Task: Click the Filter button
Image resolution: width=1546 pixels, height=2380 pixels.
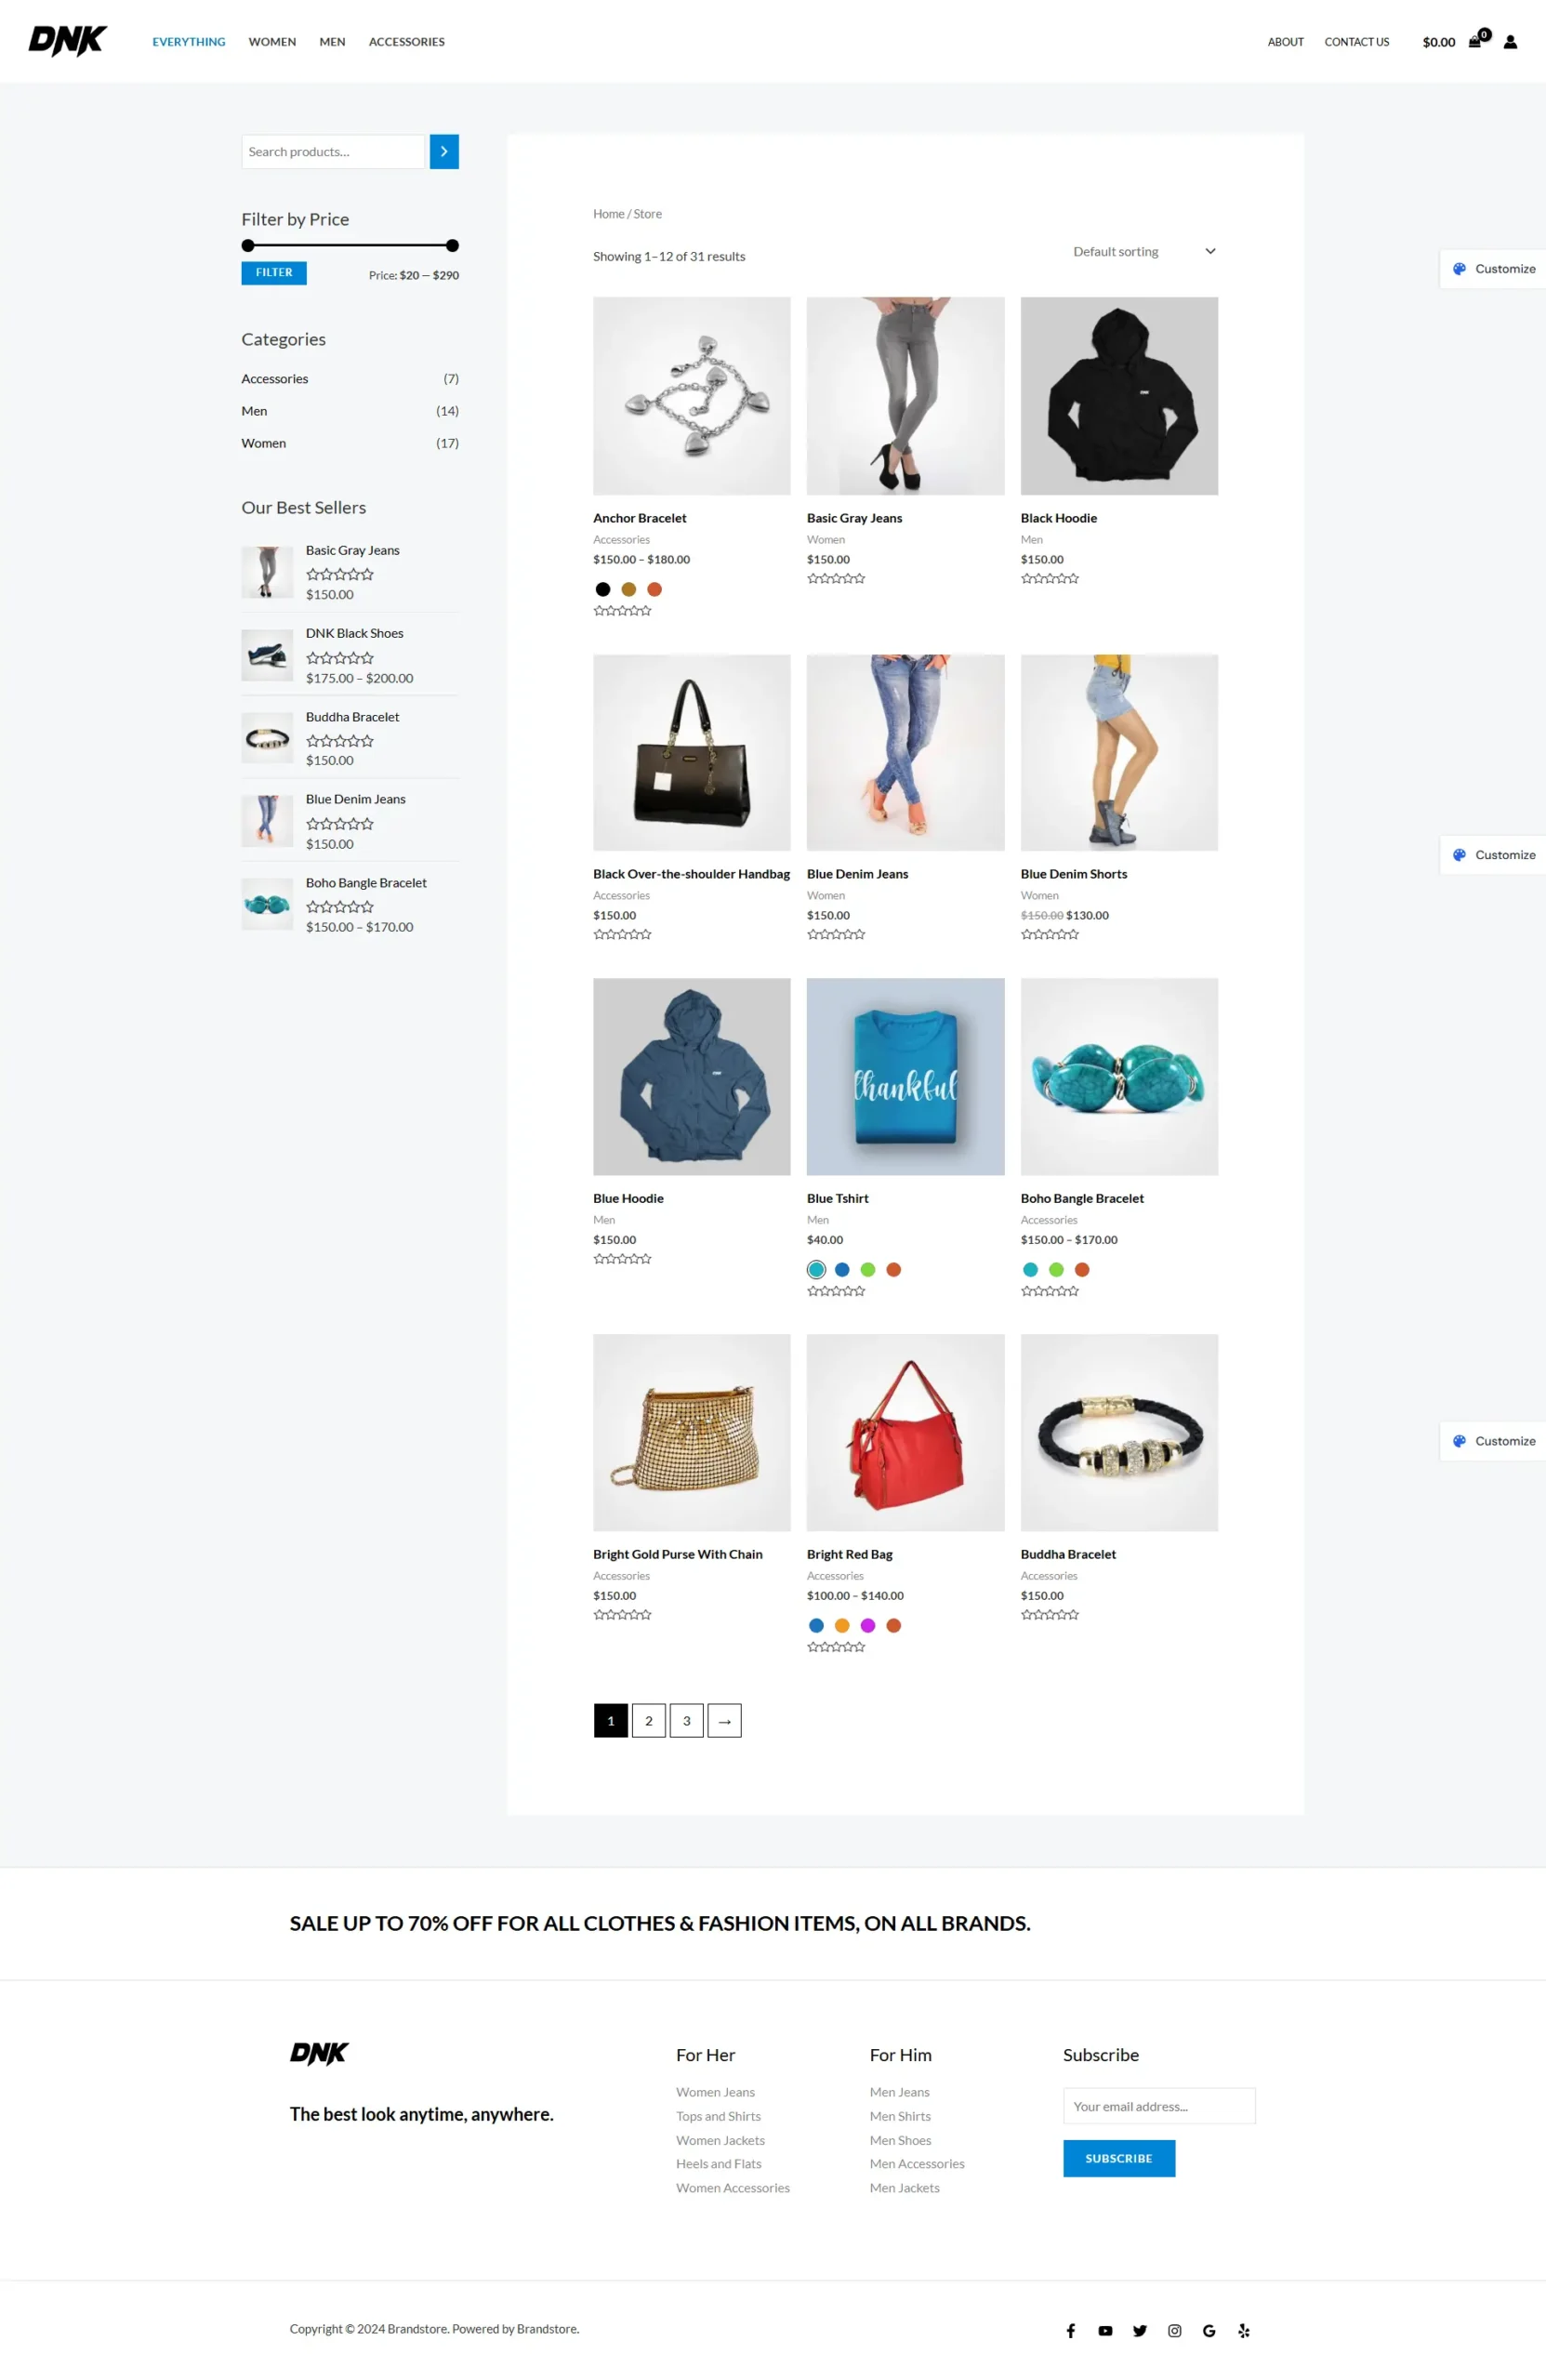Action: click(x=274, y=273)
